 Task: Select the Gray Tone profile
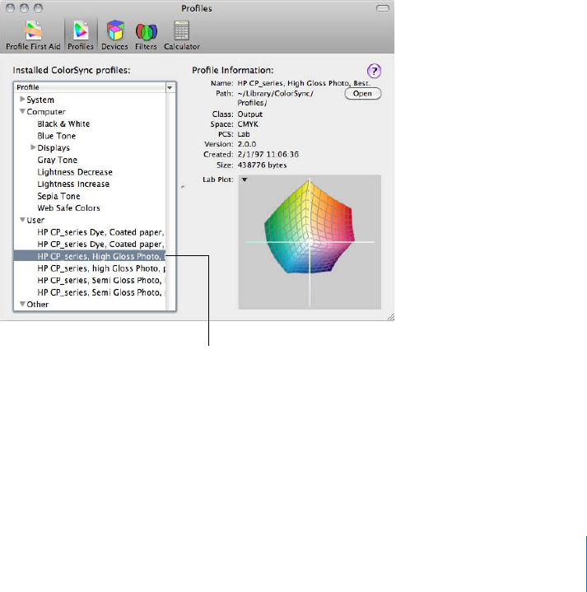click(x=58, y=160)
